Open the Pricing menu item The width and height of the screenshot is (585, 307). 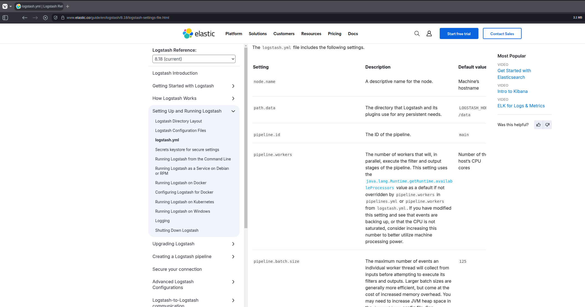[334, 34]
